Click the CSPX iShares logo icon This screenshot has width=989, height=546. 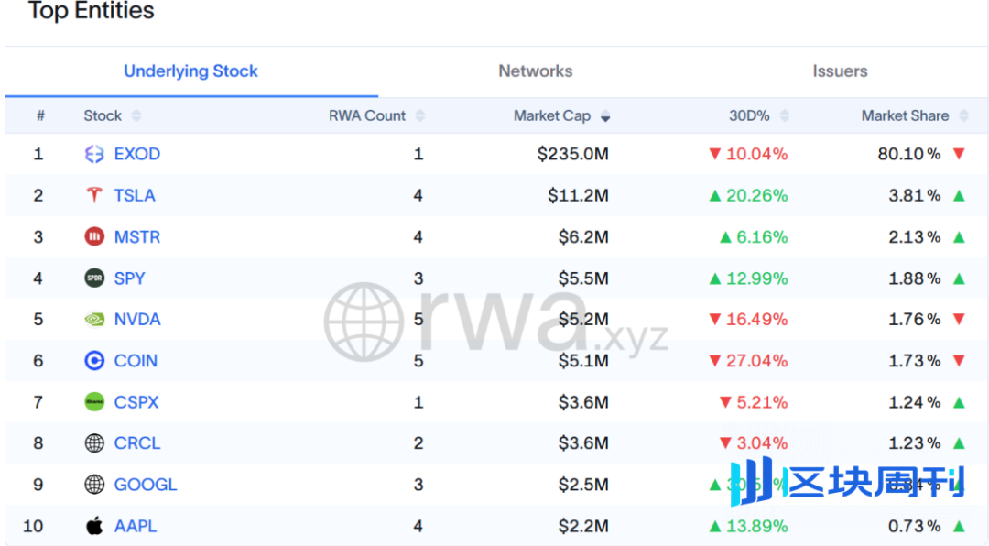tap(94, 402)
